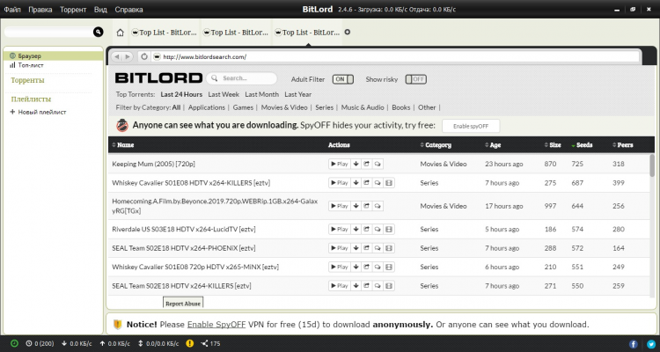The image size is (660, 352).
Task: Filter by Music & Audio category
Action: [x=363, y=107]
